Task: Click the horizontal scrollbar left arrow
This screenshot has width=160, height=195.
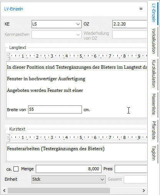Action: 4,190
